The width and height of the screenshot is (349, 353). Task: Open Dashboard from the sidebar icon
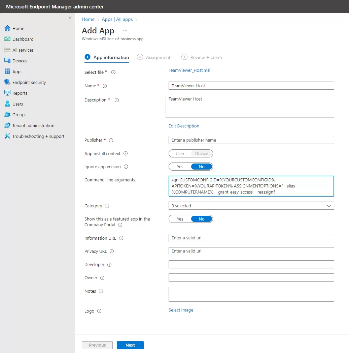pyautogui.click(x=7, y=39)
